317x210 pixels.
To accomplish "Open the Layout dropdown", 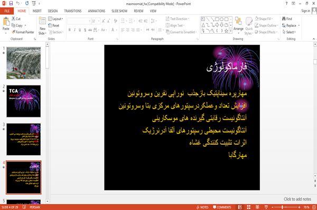I will [55, 19].
